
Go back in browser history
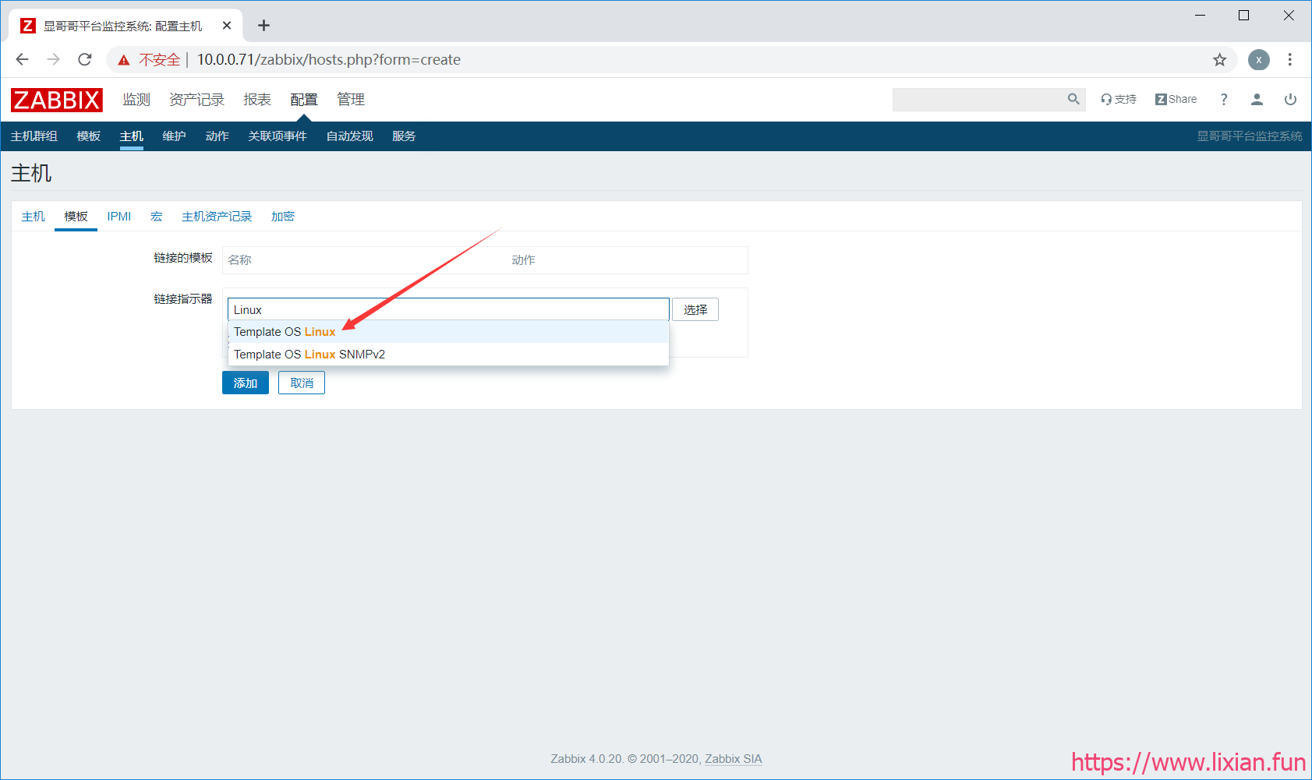coord(22,59)
